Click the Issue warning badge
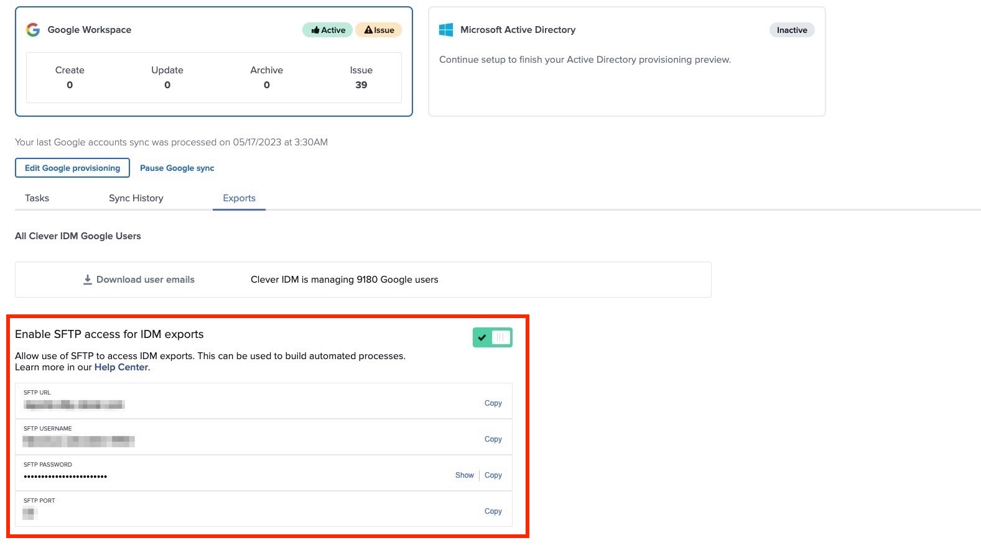Image resolution: width=981 pixels, height=548 pixels. [x=379, y=30]
